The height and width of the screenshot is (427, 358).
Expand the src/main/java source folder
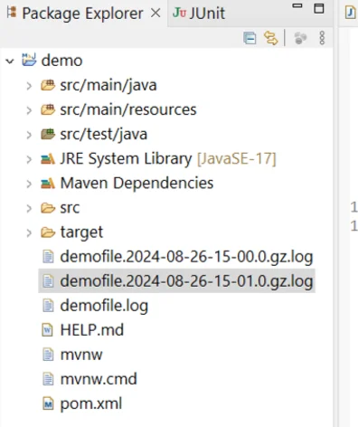(x=29, y=86)
